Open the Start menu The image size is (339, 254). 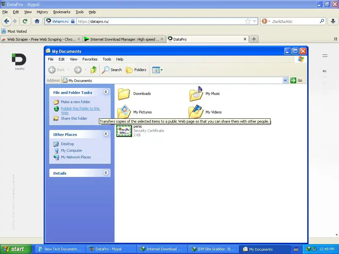pos(16,249)
